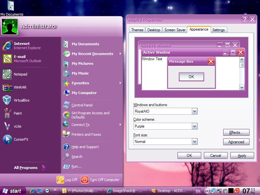Apply display appearance changes
Image resolution: width=260 pixels, height=195 pixels.
242,156
